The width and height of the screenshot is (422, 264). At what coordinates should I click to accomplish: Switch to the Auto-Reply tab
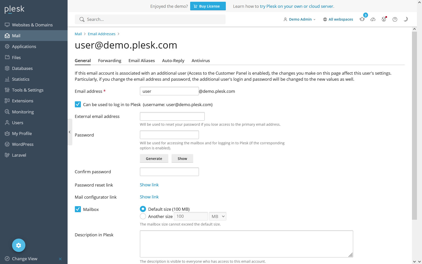point(173,61)
